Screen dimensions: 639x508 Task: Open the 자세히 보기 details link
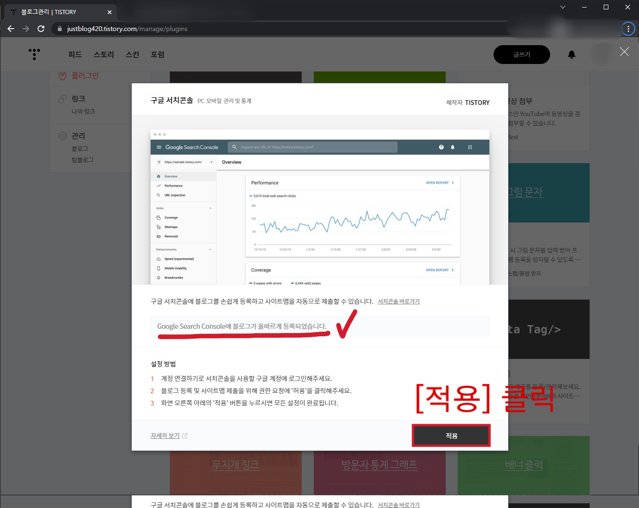click(x=165, y=436)
